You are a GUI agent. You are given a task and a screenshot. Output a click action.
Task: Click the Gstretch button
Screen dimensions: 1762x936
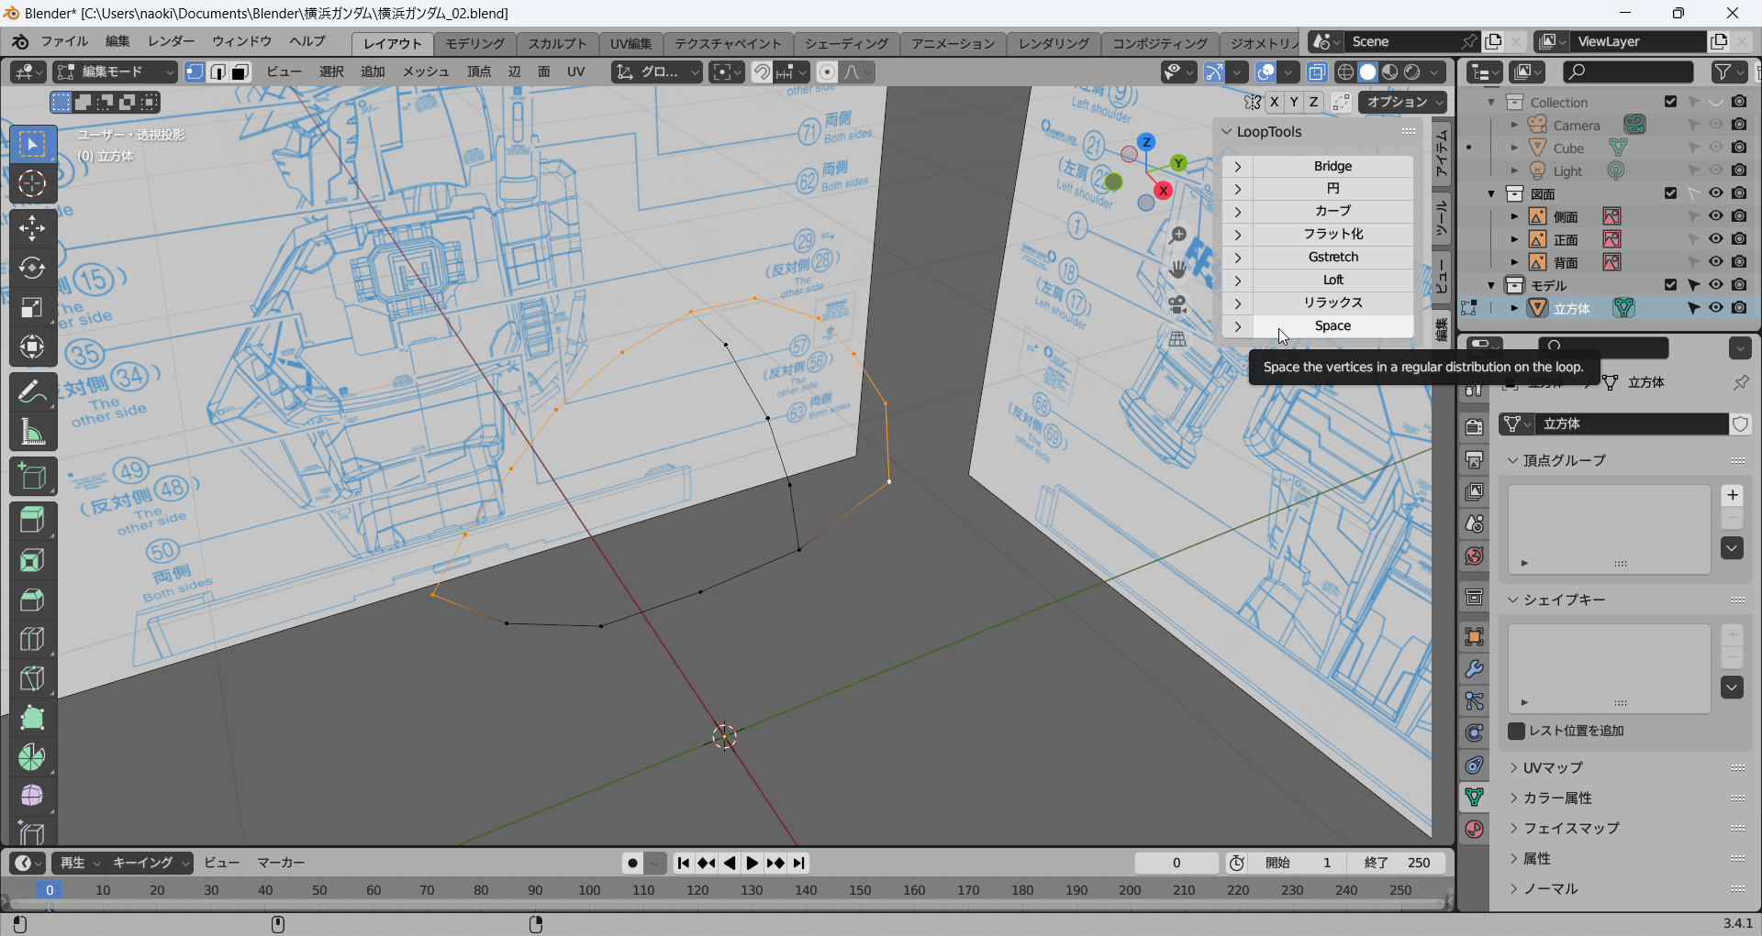(1333, 258)
